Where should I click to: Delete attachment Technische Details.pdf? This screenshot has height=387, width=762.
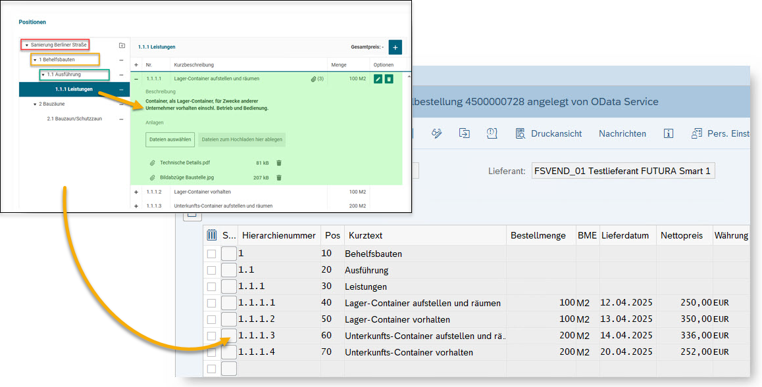tap(279, 163)
